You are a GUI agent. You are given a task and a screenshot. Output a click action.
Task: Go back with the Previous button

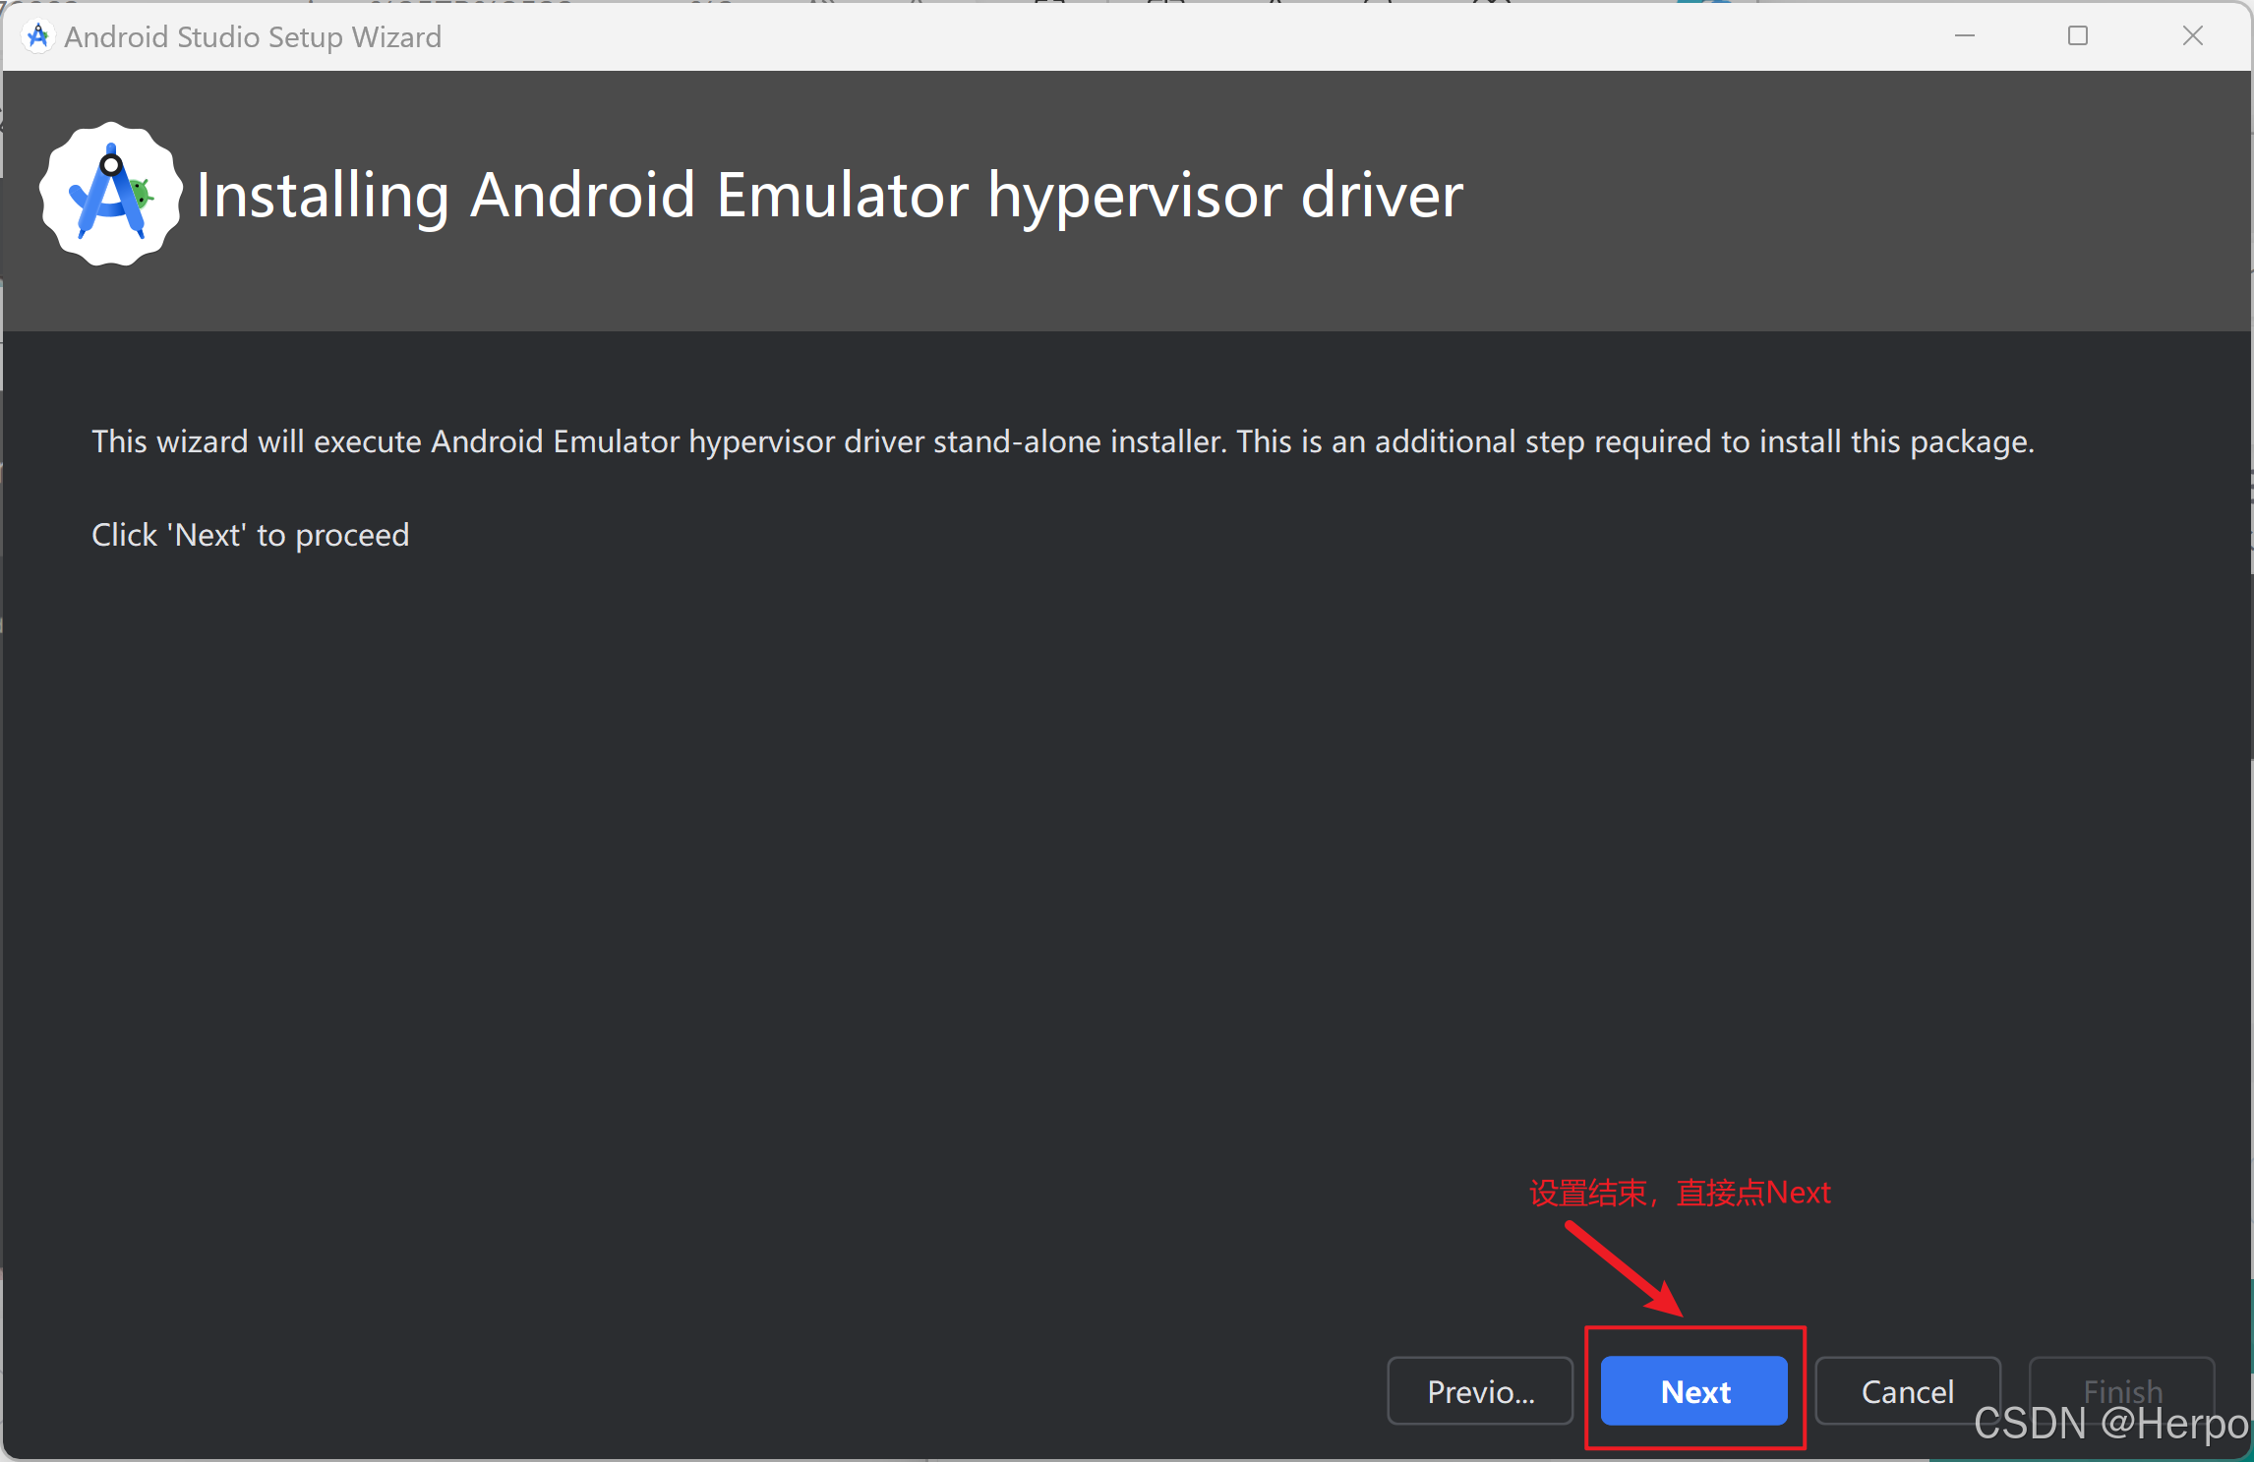[1480, 1391]
